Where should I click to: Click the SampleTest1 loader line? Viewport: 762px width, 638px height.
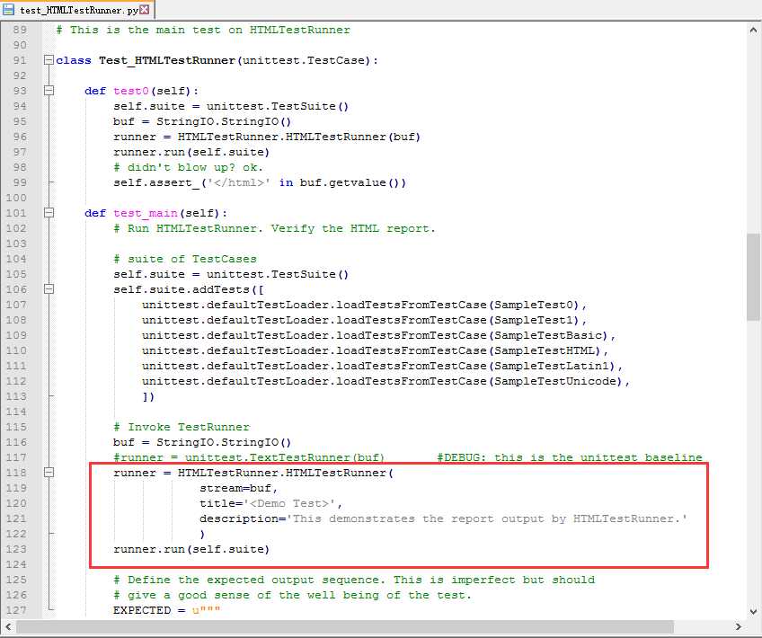click(x=365, y=320)
